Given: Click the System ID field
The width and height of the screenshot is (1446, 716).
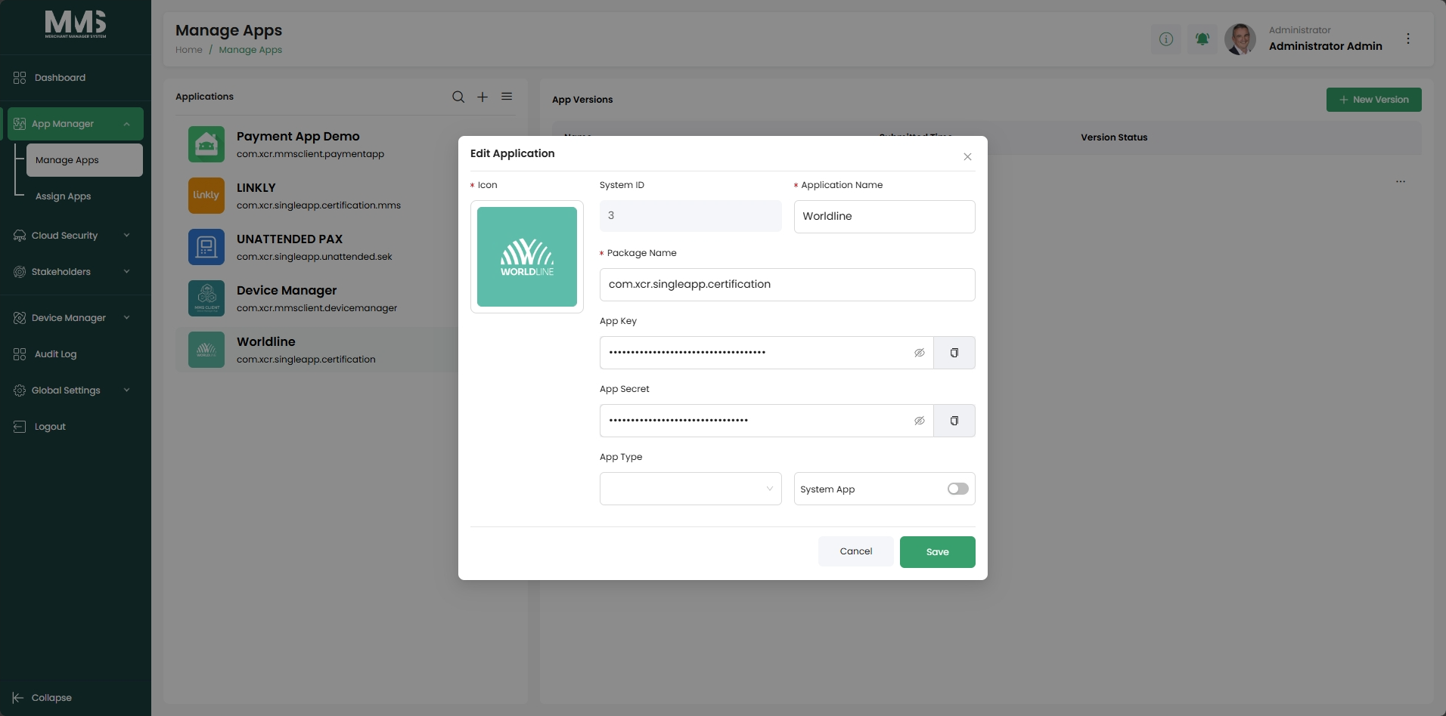Looking at the screenshot, I should (690, 216).
